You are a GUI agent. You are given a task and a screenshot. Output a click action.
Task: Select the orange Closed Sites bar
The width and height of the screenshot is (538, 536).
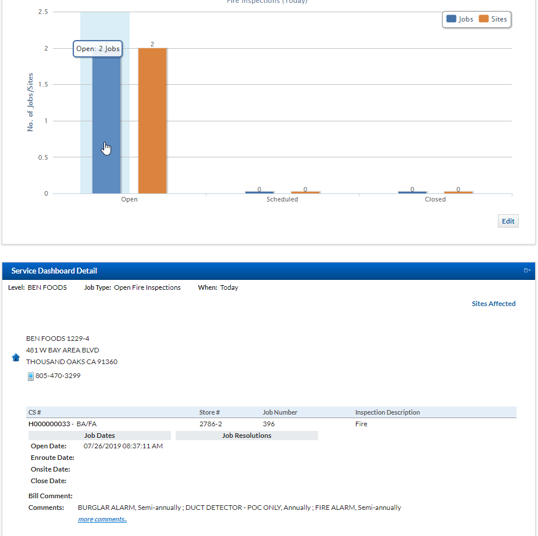(458, 192)
